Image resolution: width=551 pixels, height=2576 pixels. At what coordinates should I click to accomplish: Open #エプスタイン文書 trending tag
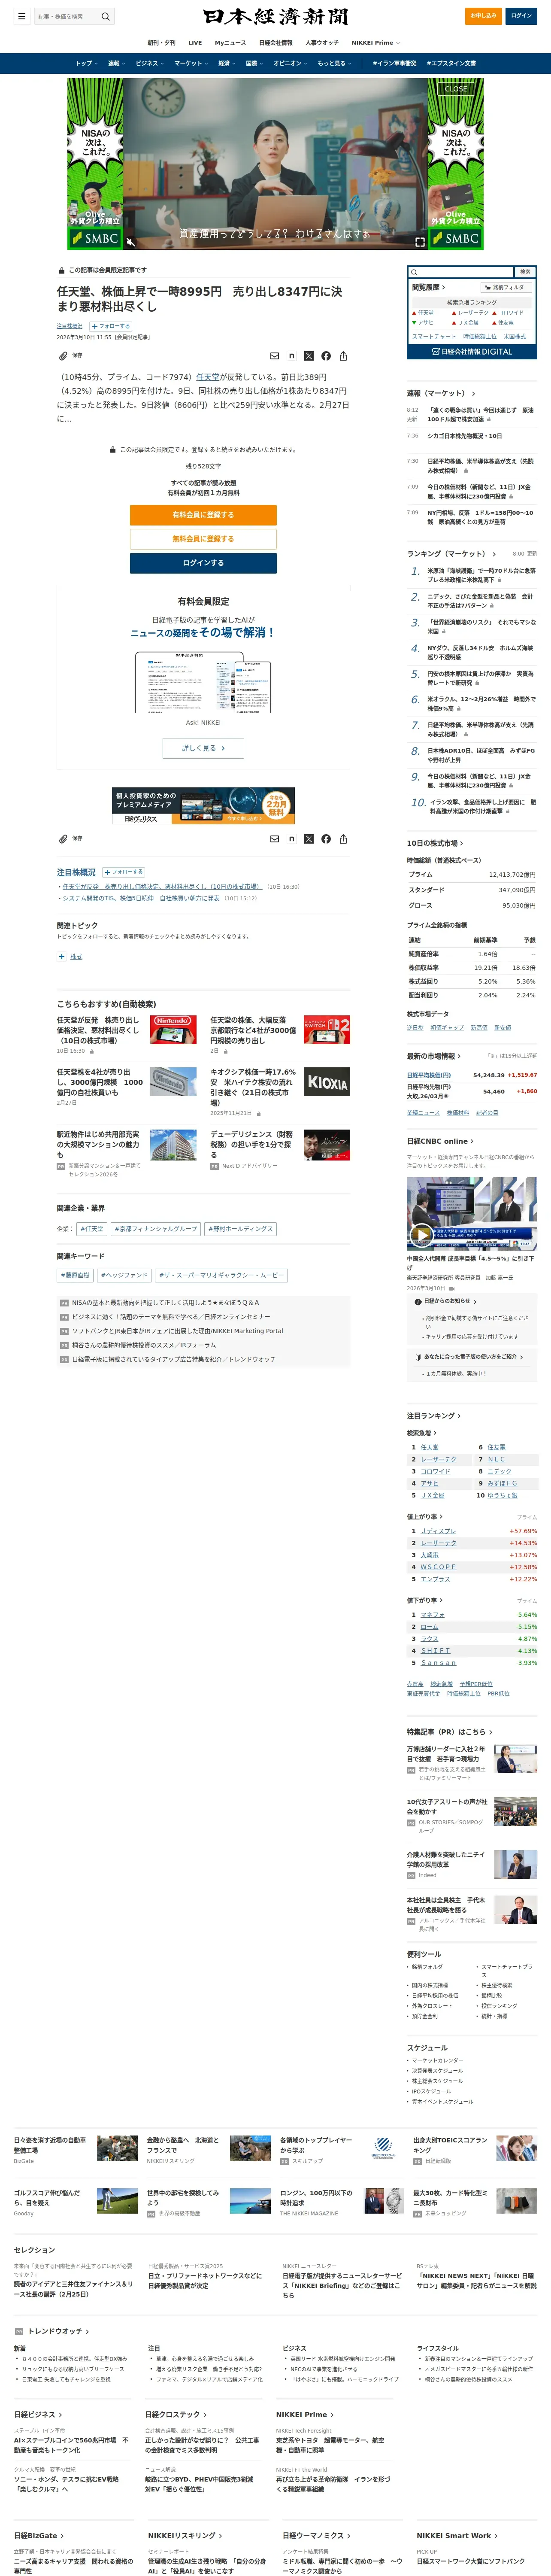pyautogui.click(x=451, y=63)
